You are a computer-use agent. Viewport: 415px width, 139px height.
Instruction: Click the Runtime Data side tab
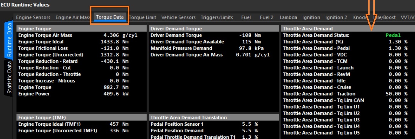(9, 40)
